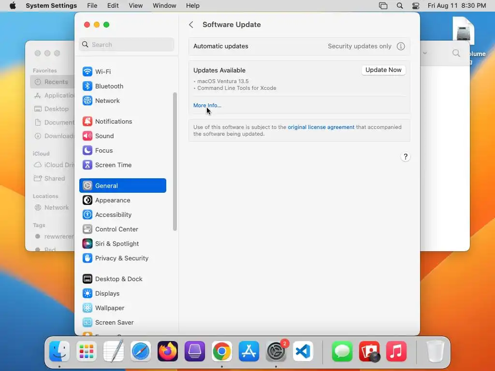Click System Settings icon in Dock
495x371 pixels.
(276, 351)
